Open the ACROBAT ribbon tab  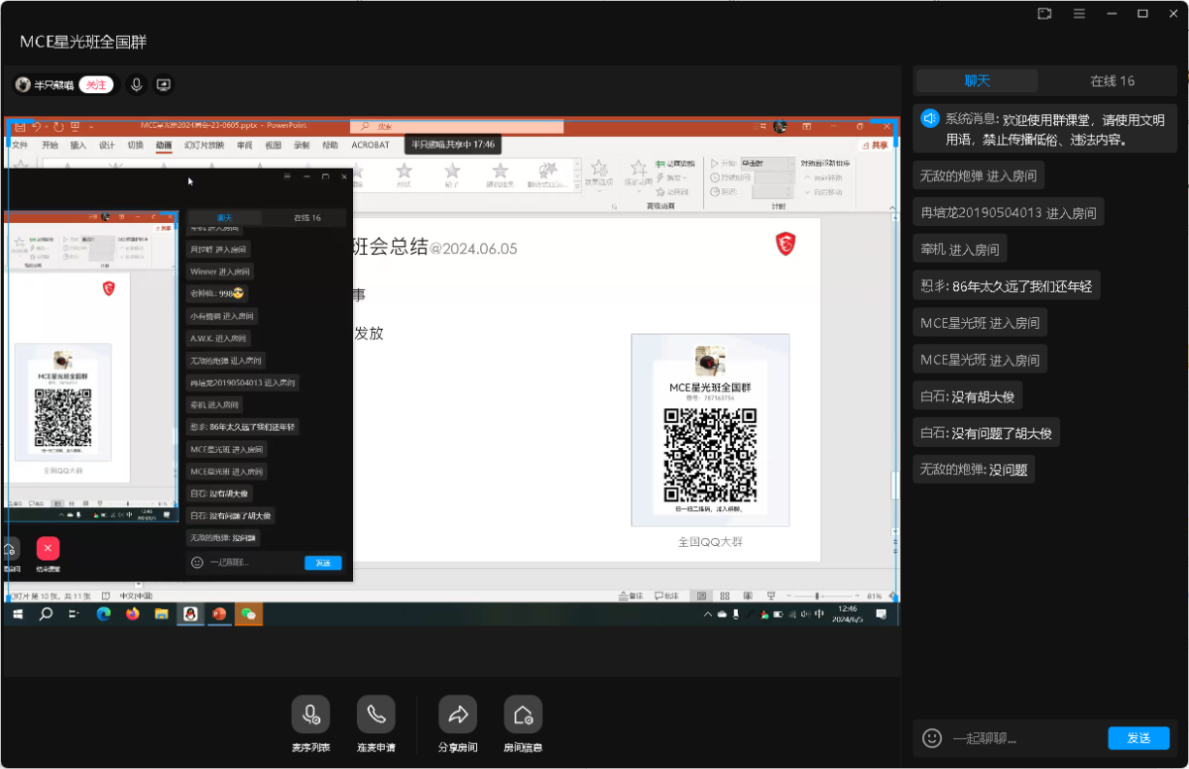(370, 145)
